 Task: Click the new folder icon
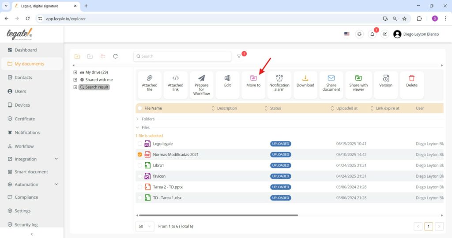click(x=77, y=56)
